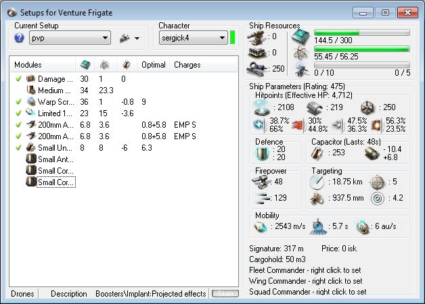
Task: Click EMP S charge of first 200mm gun
Action: coord(185,125)
